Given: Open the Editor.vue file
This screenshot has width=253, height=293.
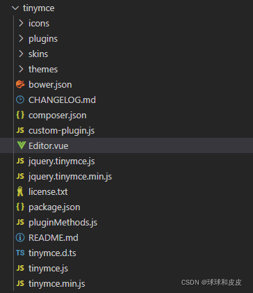Looking at the screenshot, I should coord(49,145).
